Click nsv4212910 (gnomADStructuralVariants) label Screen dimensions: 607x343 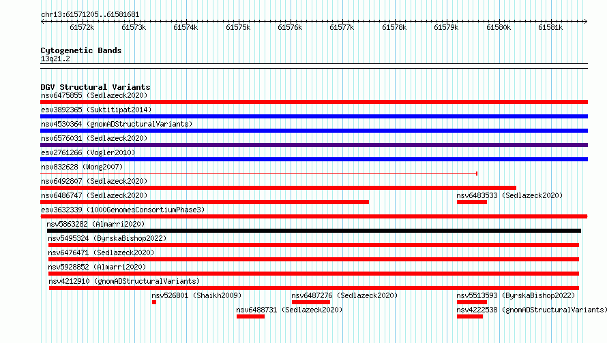click(x=124, y=281)
